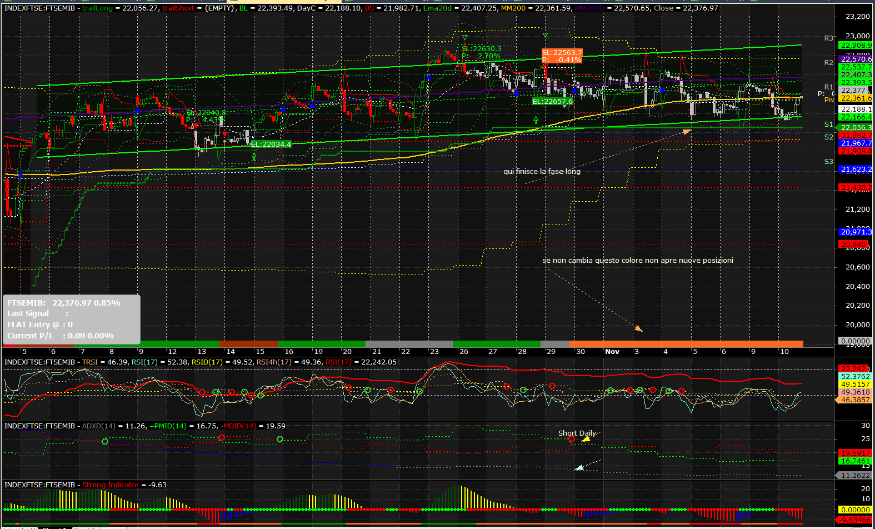Select the white 22,188.1 price label

pyautogui.click(x=856, y=109)
